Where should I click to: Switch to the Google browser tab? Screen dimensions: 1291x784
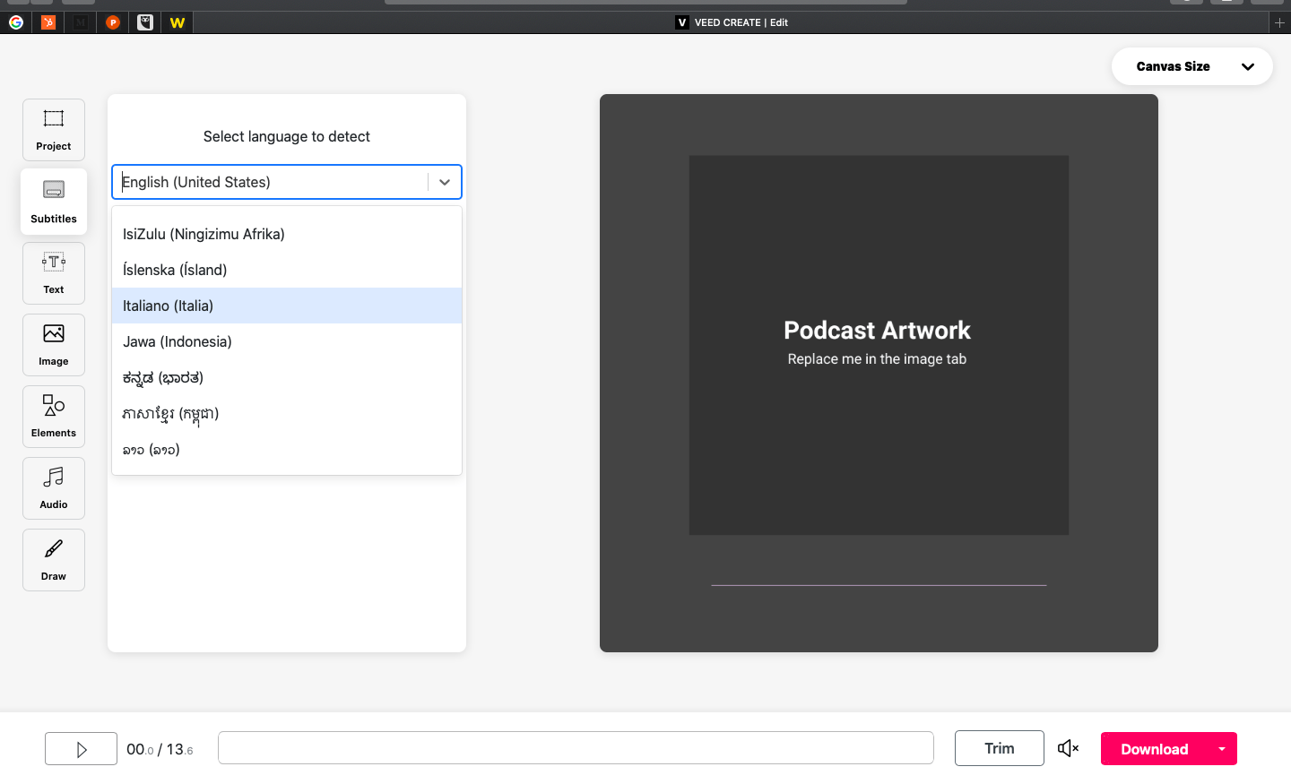[16, 22]
